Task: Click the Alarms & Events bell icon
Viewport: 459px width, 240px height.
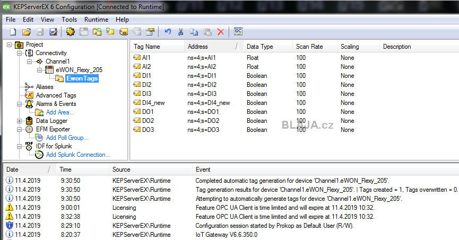Action: click(29, 103)
